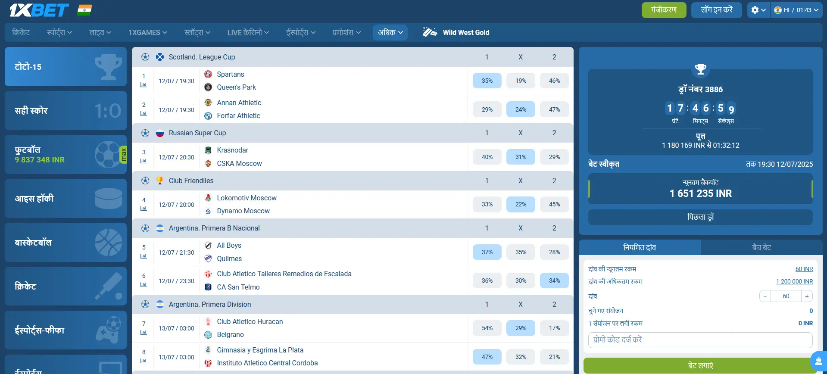The height and width of the screenshot is (374, 827).
Task: Expand the लाइव menu
Action: coord(100,32)
